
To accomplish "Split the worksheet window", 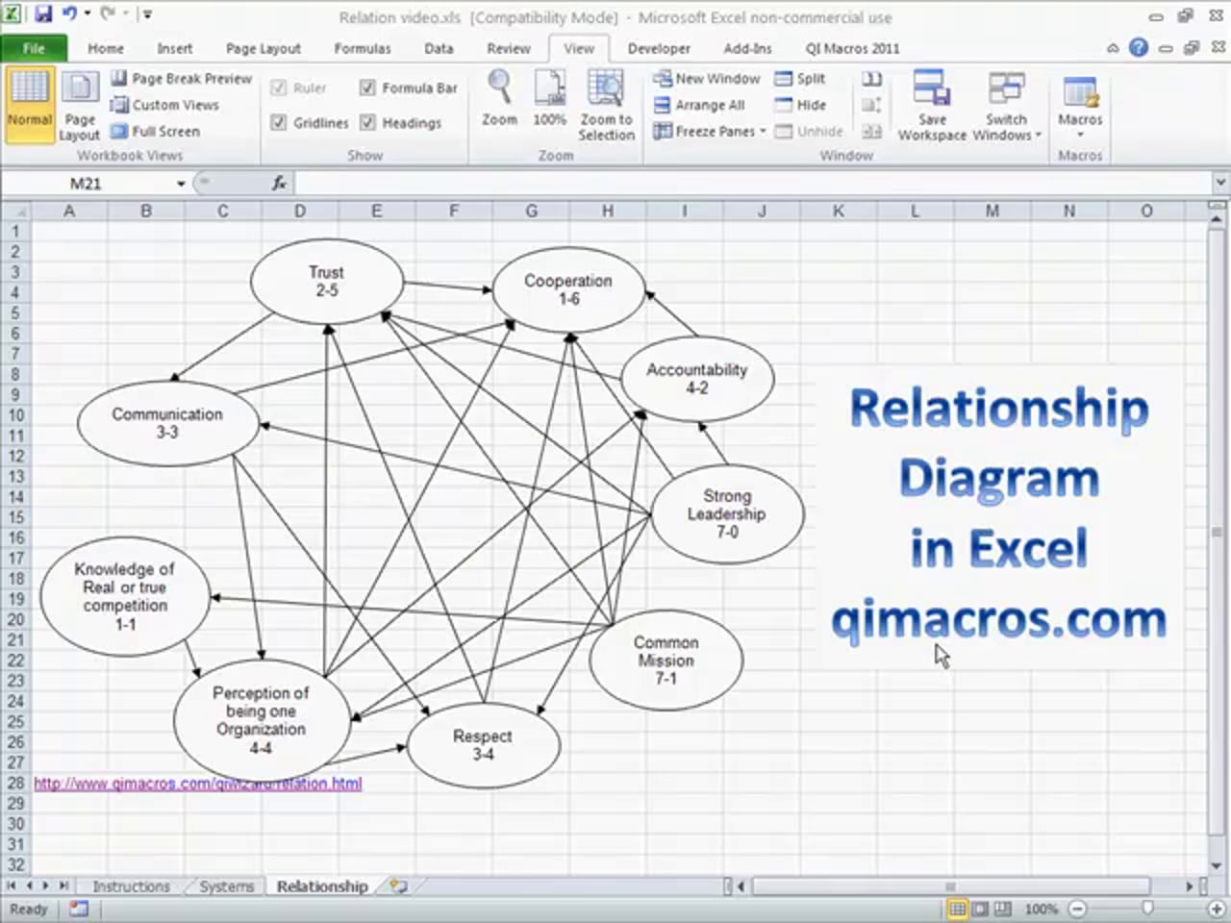I will [800, 79].
